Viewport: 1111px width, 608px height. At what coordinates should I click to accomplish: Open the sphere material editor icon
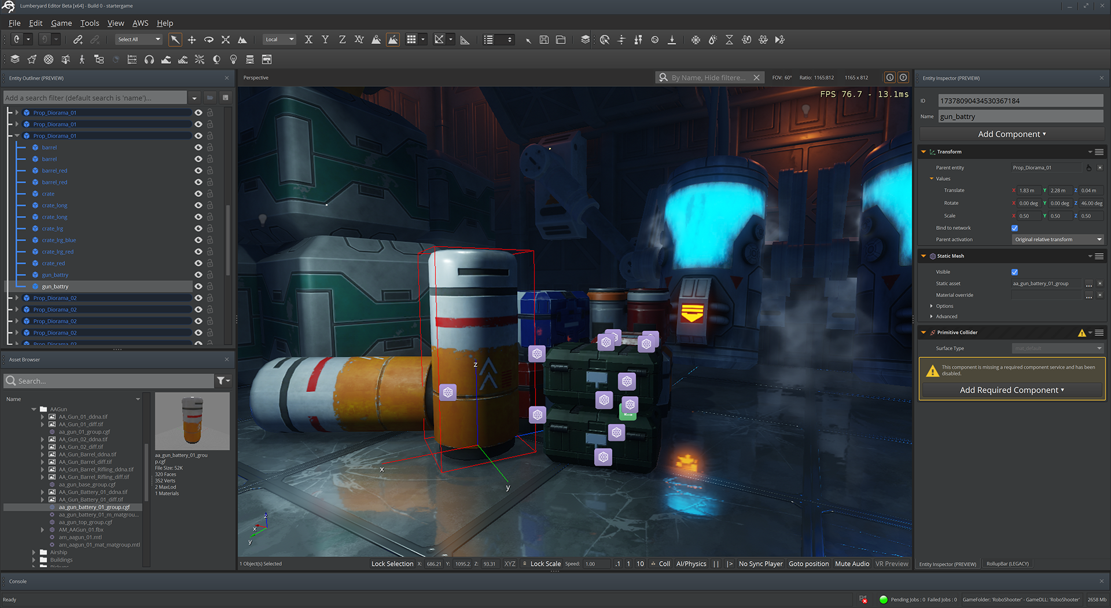click(49, 59)
